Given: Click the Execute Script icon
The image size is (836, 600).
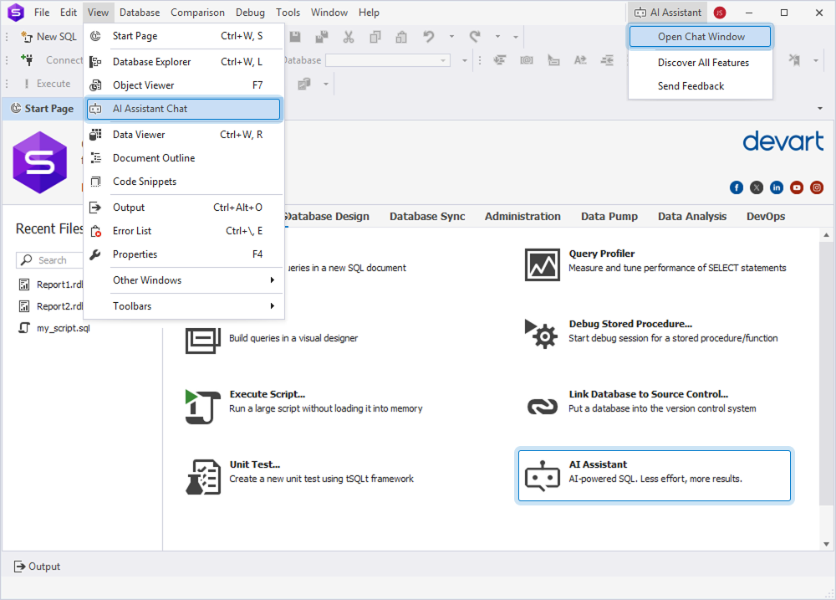Looking at the screenshot, I should pyautogui.click(x=202, y=406).
